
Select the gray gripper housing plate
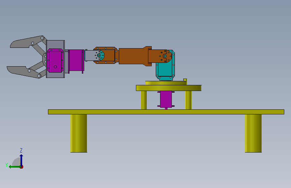pos(55,44)
